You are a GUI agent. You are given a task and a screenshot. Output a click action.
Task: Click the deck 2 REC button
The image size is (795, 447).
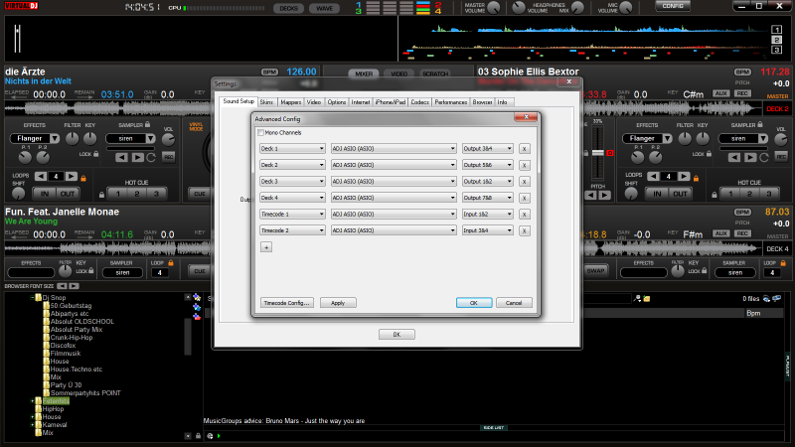pyautogui.click(x=742, y=93)
